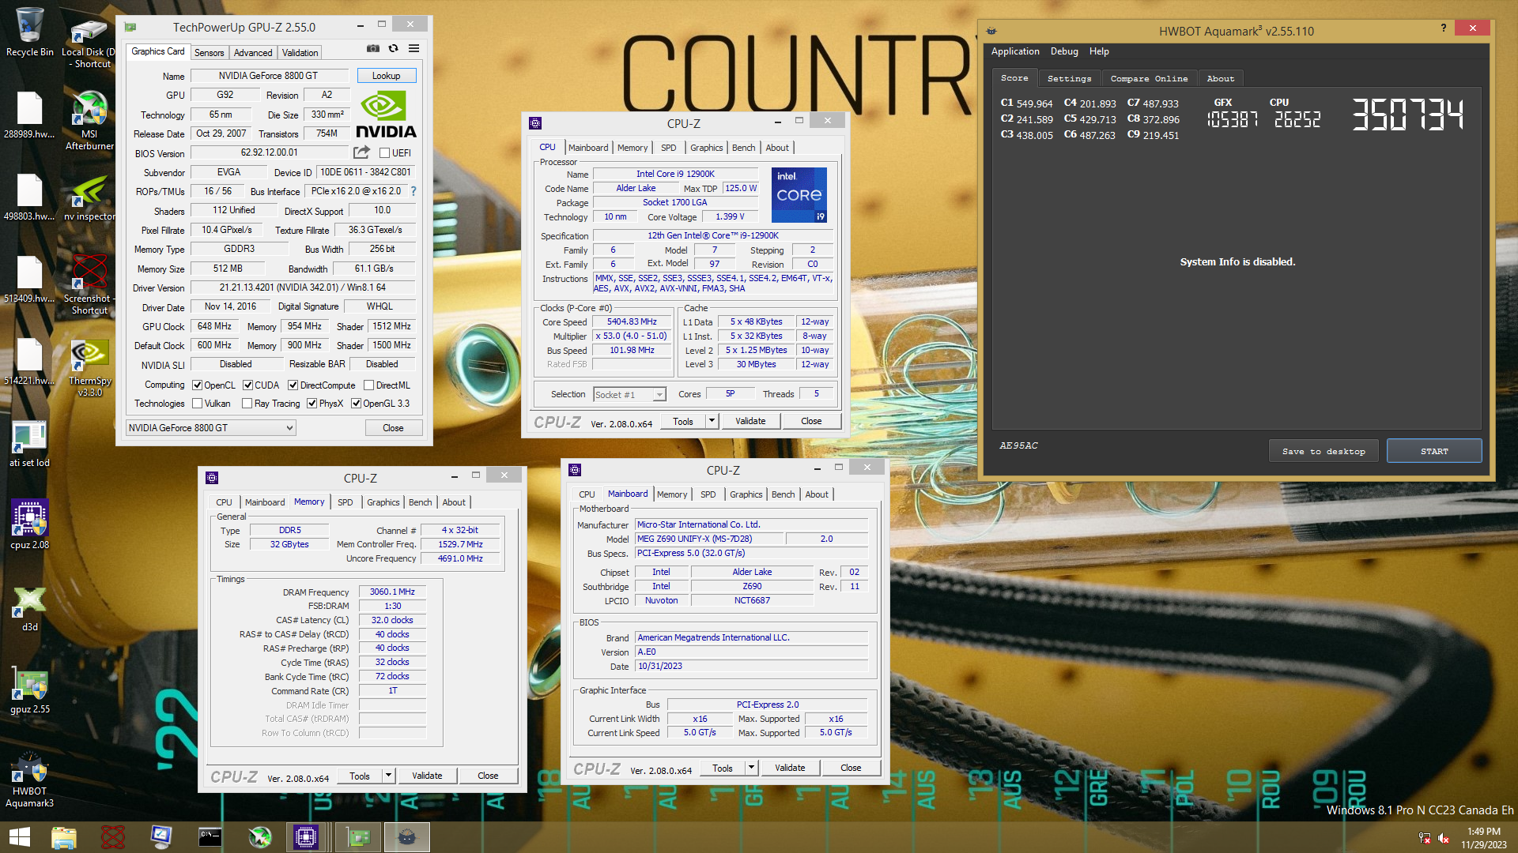This screenshot has width=1518, height=853.
Task: Click the Core Speed value field
Action: point(632,321)
